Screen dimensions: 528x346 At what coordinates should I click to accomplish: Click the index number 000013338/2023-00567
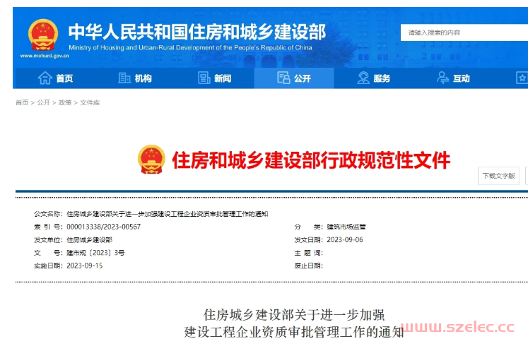104,227
